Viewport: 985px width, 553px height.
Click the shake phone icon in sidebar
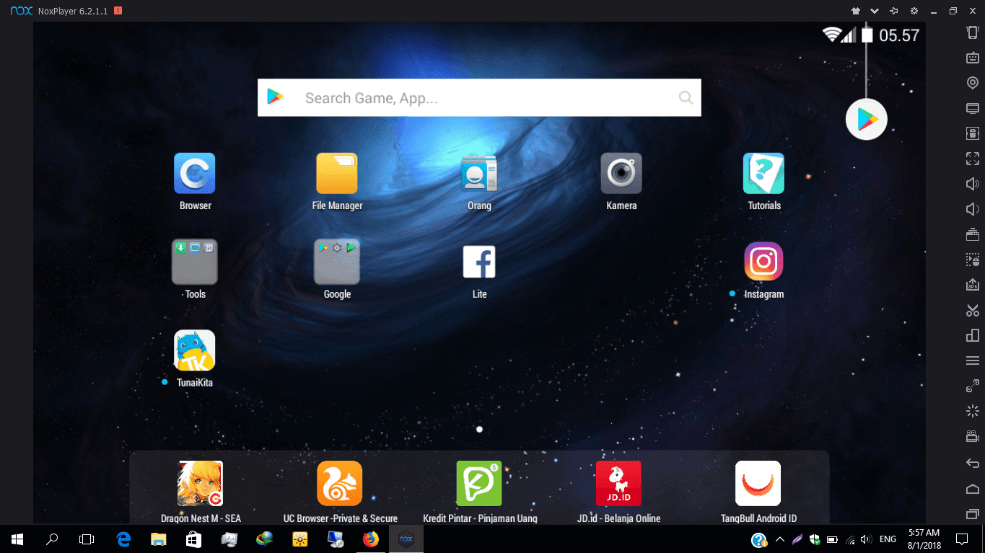972,32
